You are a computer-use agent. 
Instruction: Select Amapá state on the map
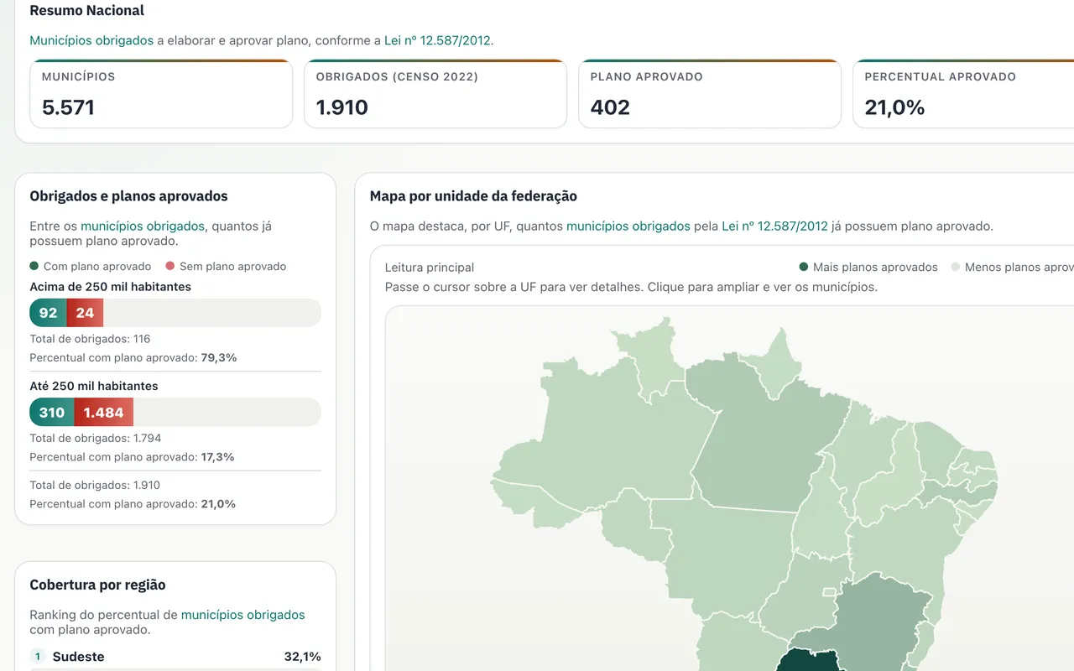tap(775, 365)
